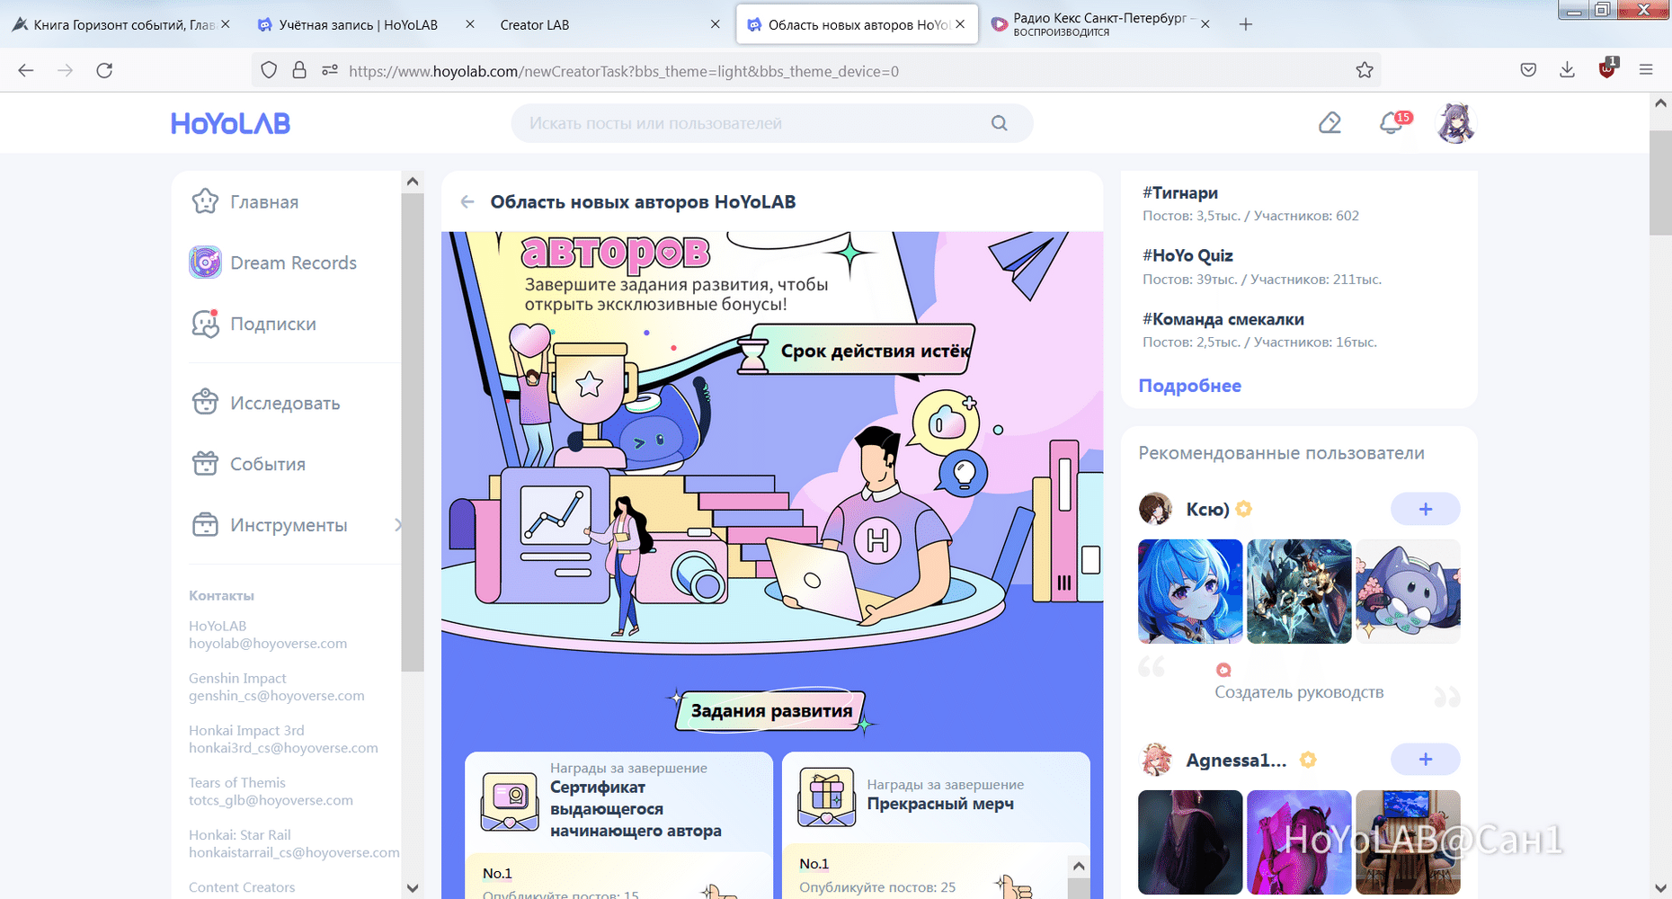Click the search magnifier icon
The height and width of the screenshot is (899, 1672).
tap(999, 123)
